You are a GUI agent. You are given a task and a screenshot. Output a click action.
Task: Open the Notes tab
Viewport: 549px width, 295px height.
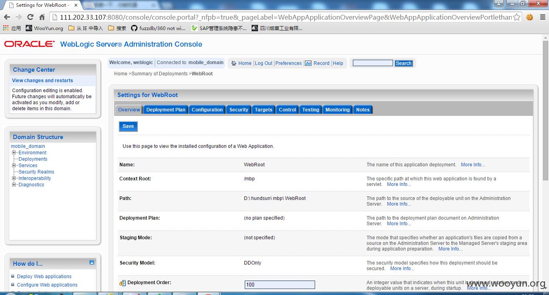[x=363, y=110]
